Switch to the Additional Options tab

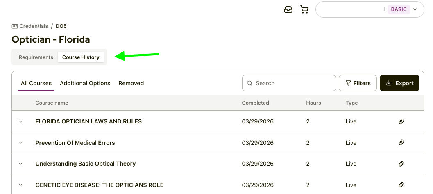pyautogui.click(x=85, y=83)
